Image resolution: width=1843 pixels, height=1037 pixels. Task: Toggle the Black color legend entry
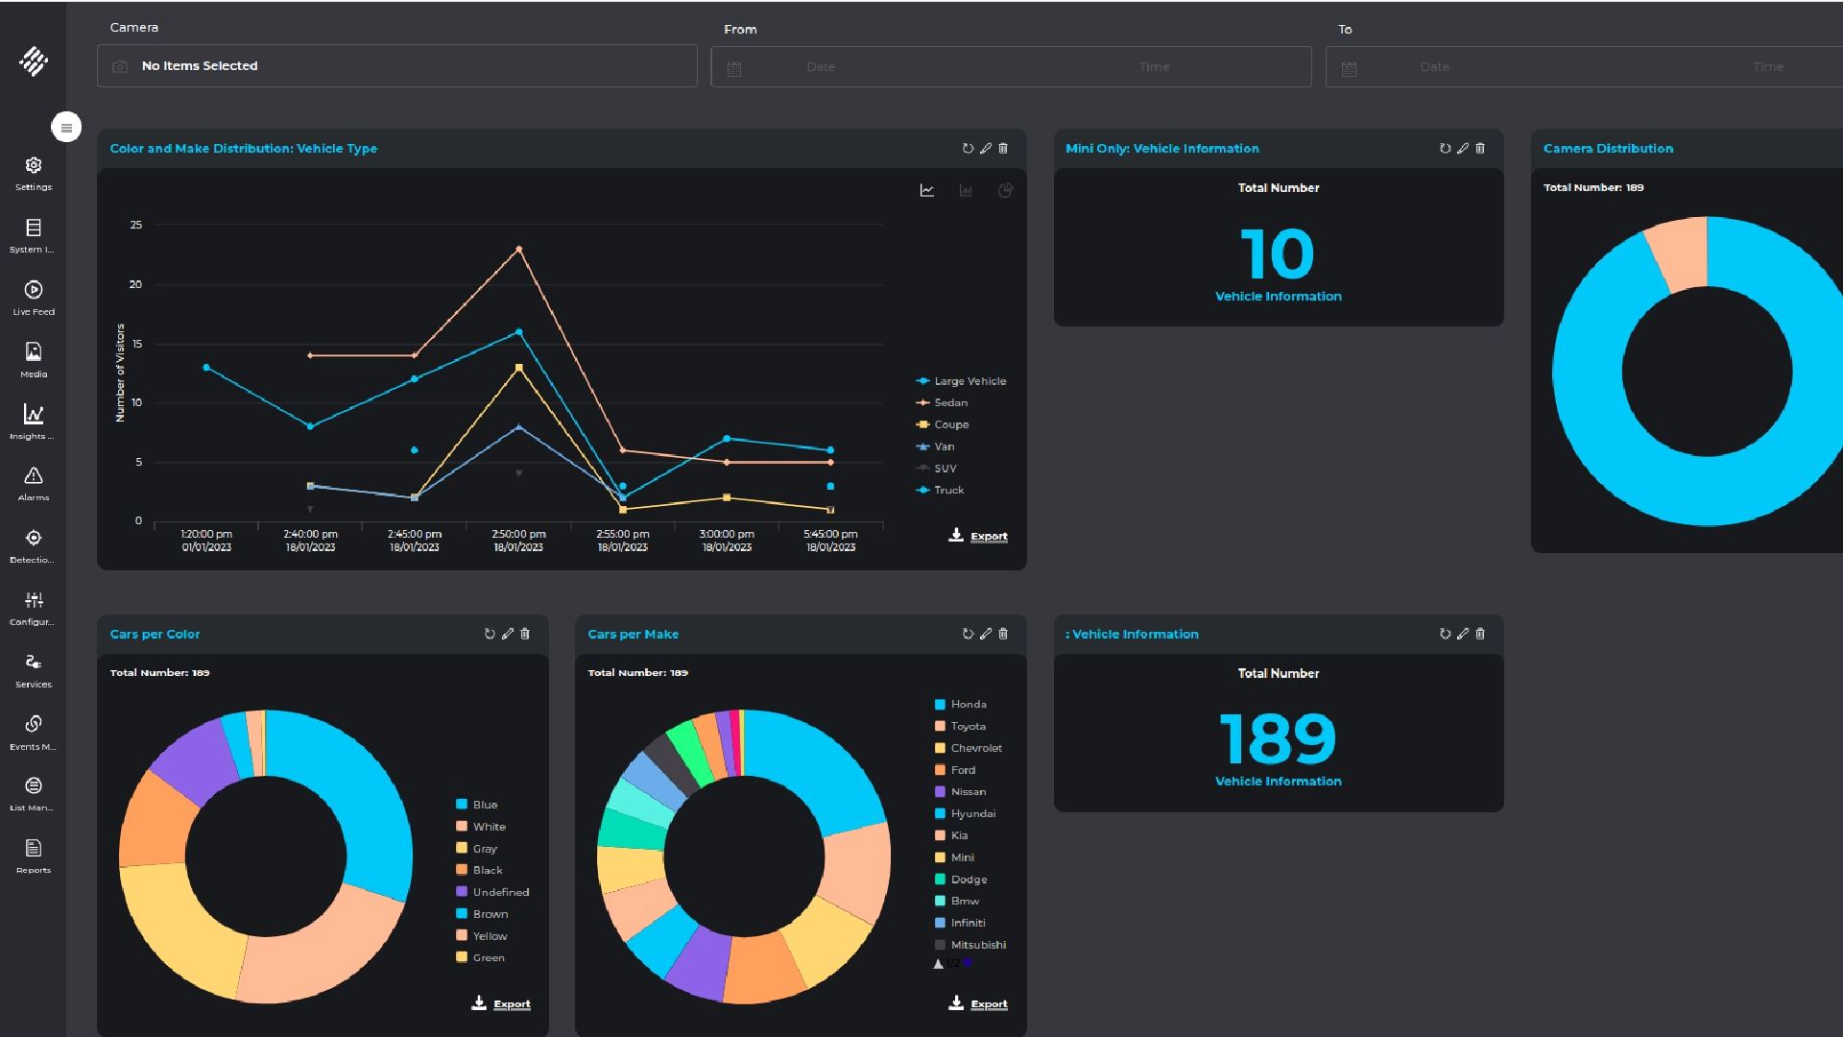click(479, 870)
